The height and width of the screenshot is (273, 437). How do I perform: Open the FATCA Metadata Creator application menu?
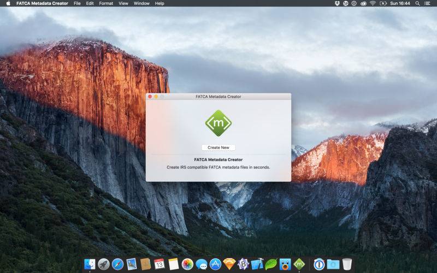[42, 3]
